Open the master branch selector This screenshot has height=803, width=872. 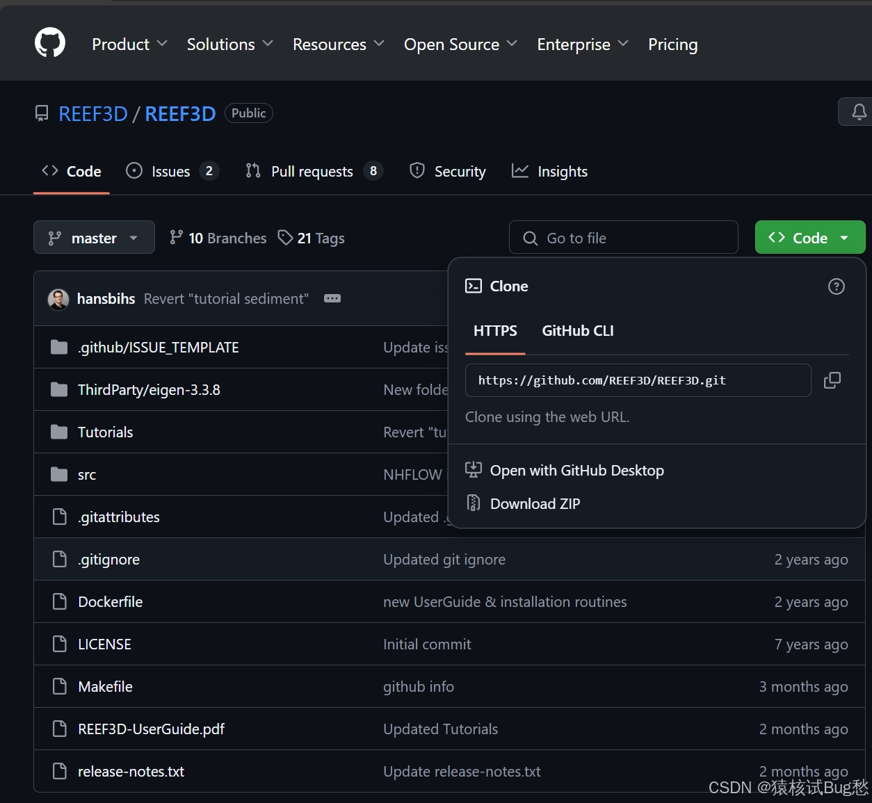94,238
